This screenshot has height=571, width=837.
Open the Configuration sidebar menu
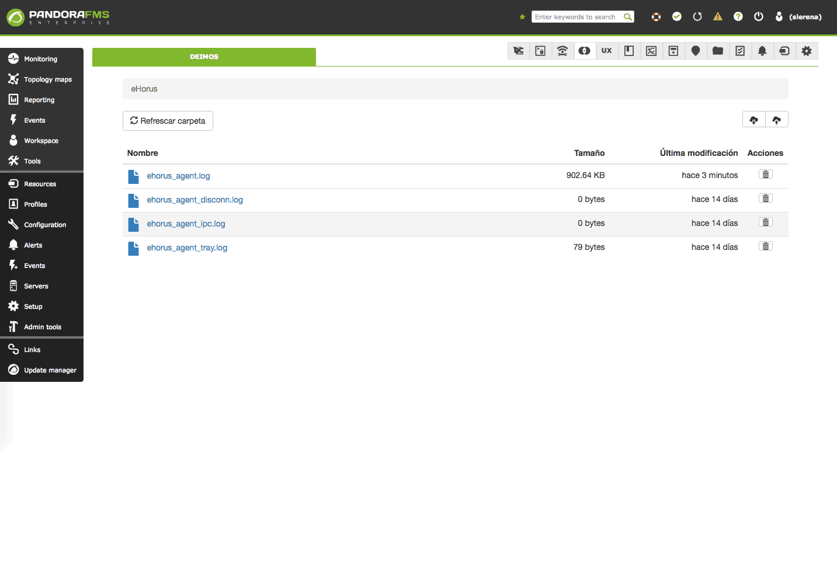point(41,225)
